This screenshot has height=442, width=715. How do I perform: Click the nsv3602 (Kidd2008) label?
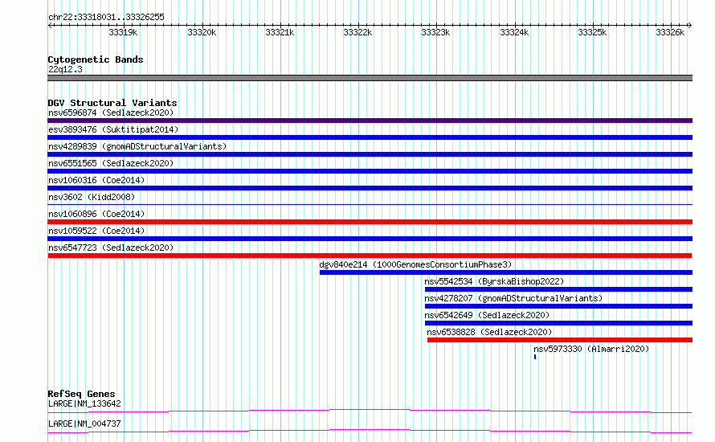coord(92,197)
